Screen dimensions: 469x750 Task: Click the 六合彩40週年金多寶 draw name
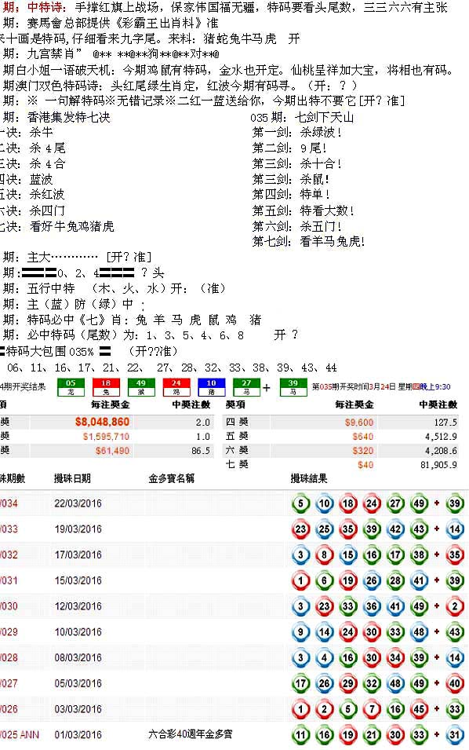[x=190, y=734]
